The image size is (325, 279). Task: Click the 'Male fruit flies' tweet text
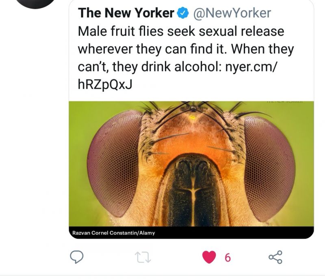(186, 58)
